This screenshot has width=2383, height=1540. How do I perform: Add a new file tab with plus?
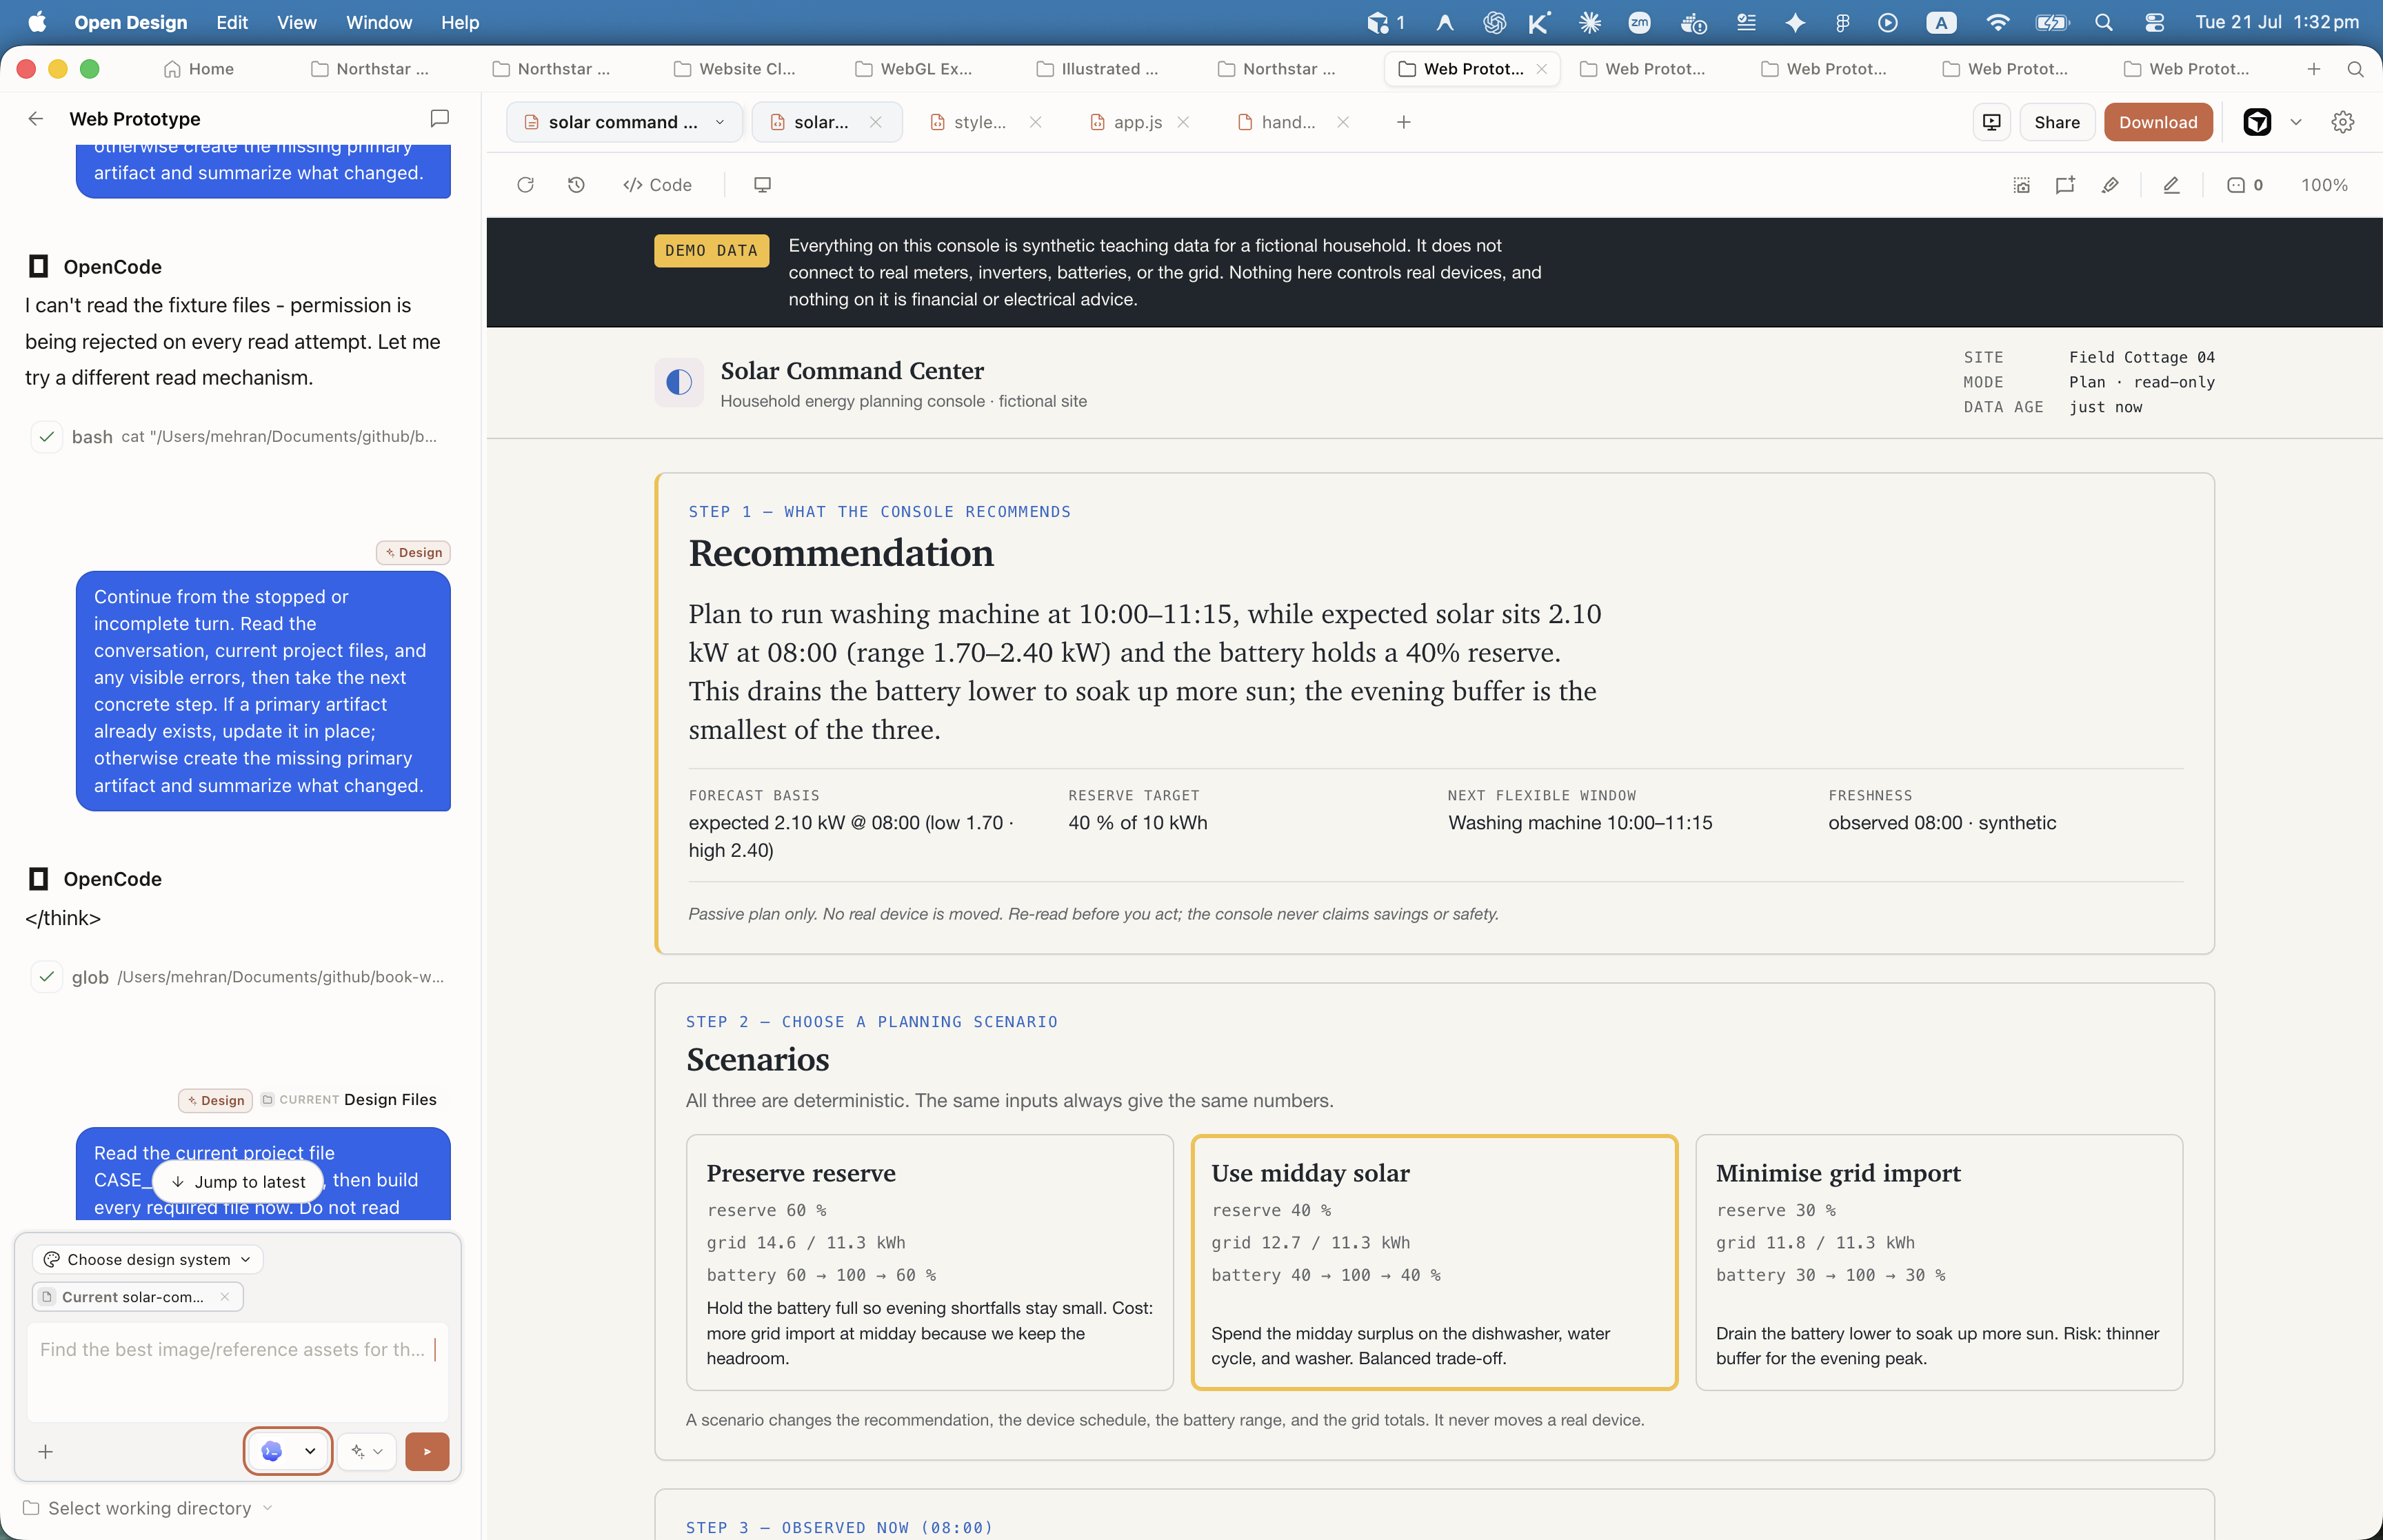1404,122
